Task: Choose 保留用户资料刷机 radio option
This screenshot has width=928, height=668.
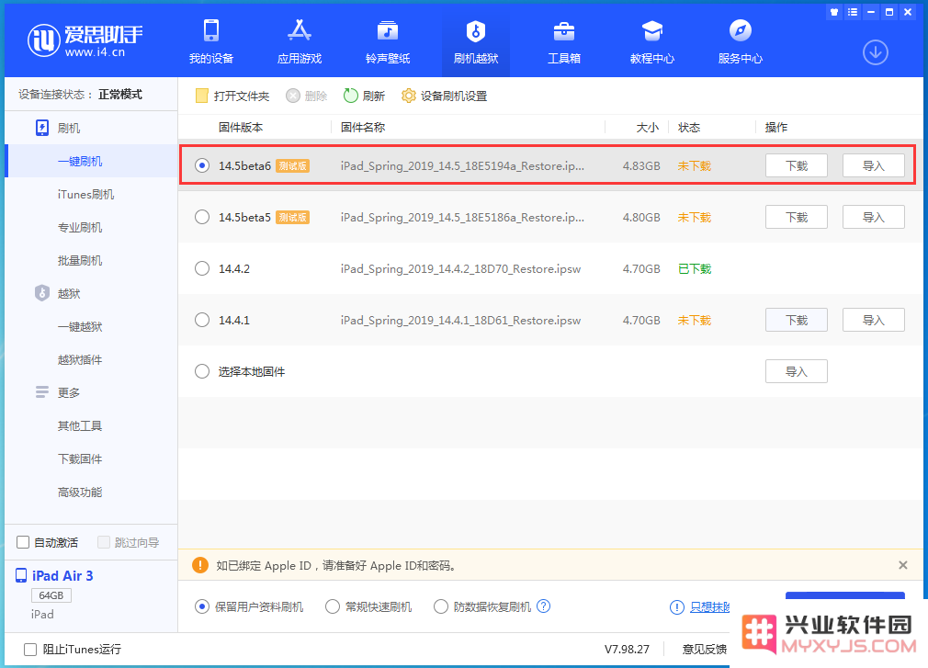Action: coord(202,606)
